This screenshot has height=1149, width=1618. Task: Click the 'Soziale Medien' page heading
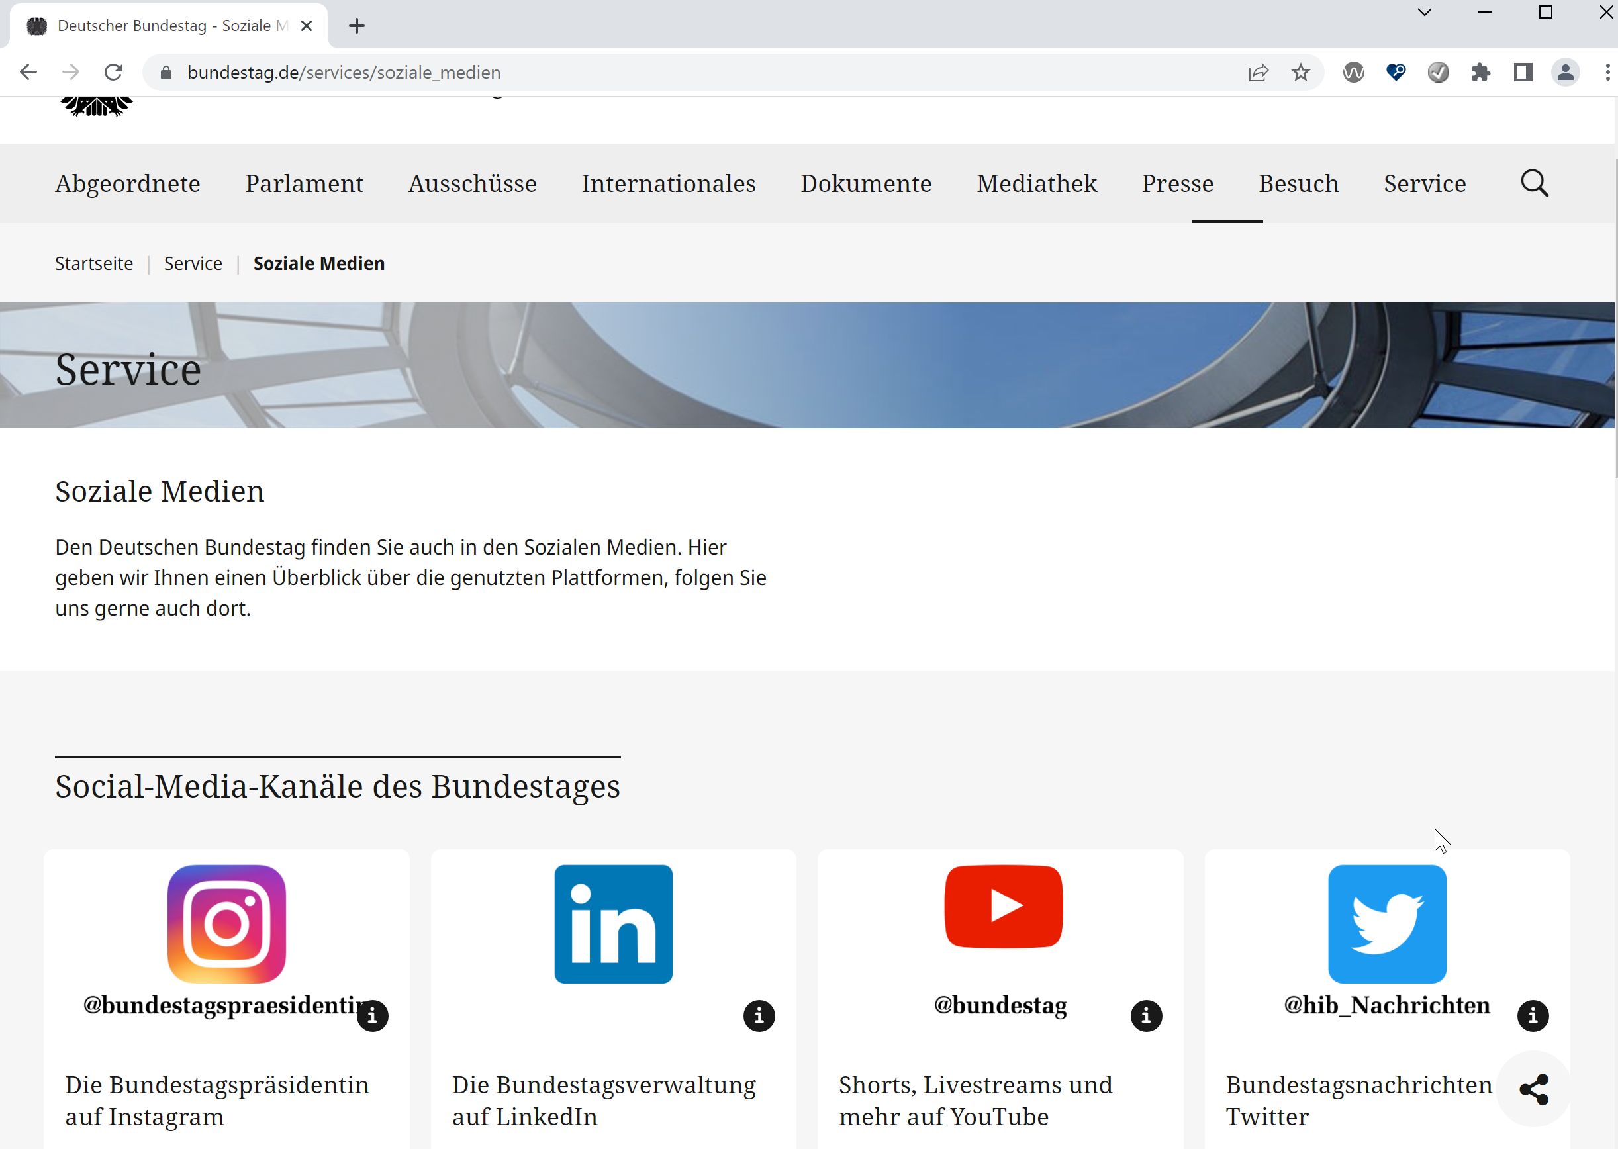point(160,491)
